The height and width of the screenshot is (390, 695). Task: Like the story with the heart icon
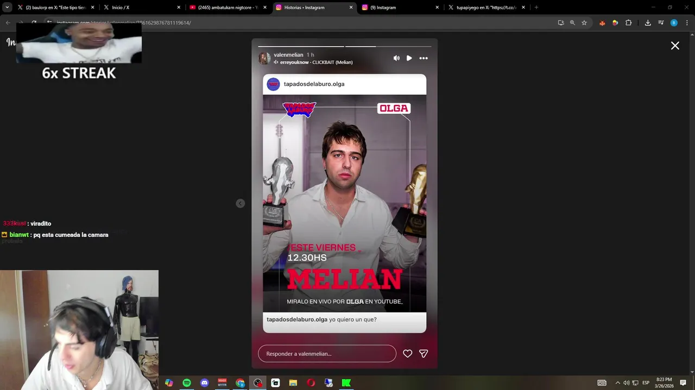(x=408, y=354)
